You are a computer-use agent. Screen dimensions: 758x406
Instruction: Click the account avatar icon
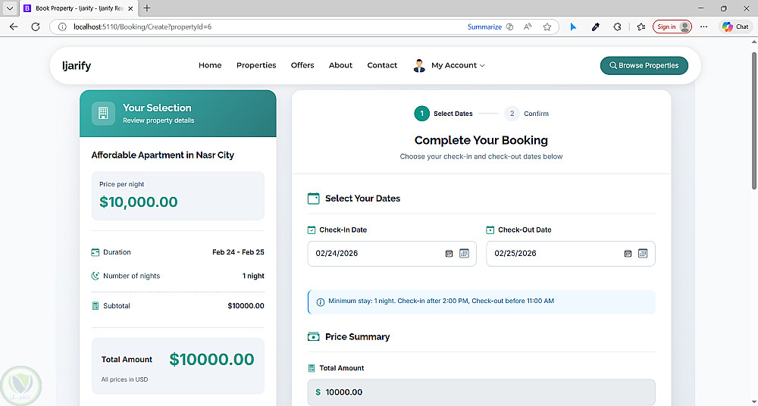[x=419, y=65]
